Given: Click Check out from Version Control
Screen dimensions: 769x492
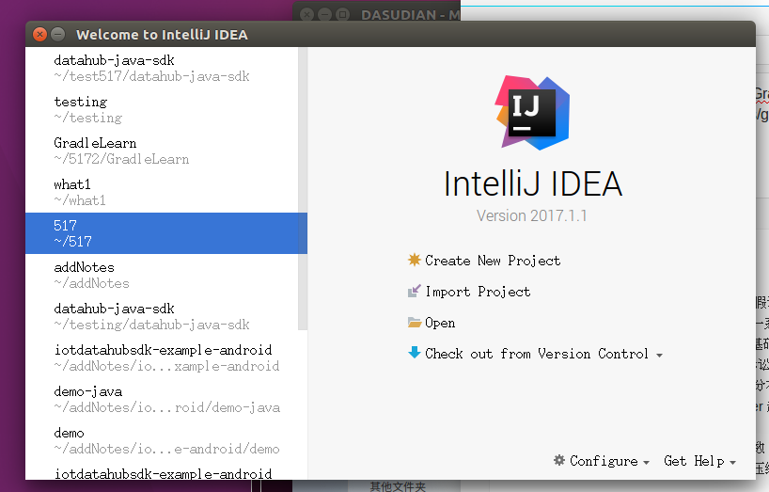Looking at the screenshot, I should (537, 354).
